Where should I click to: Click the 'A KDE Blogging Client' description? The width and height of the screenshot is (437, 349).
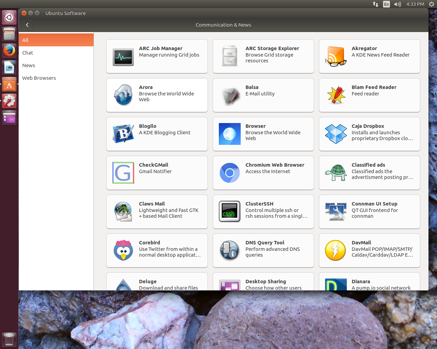165,133
